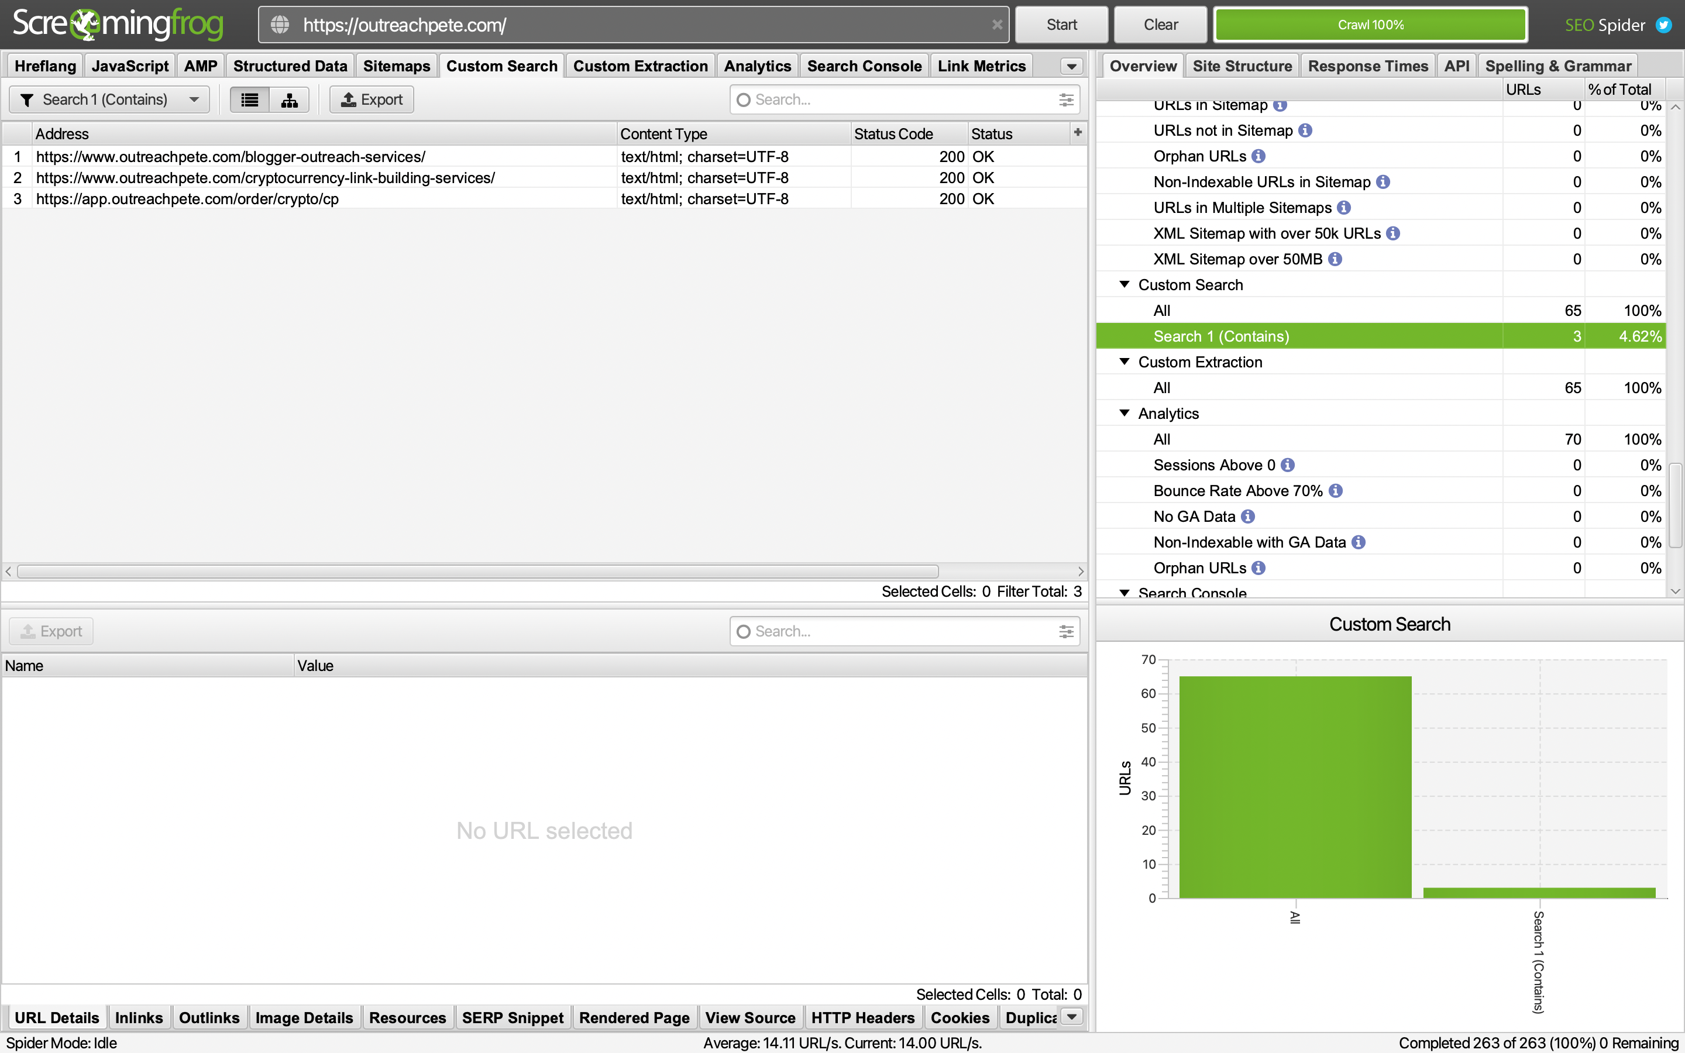This screenshot has width=1685, height=1053.
Task: Switch to the API tab
Action: tap(1456, 66)
